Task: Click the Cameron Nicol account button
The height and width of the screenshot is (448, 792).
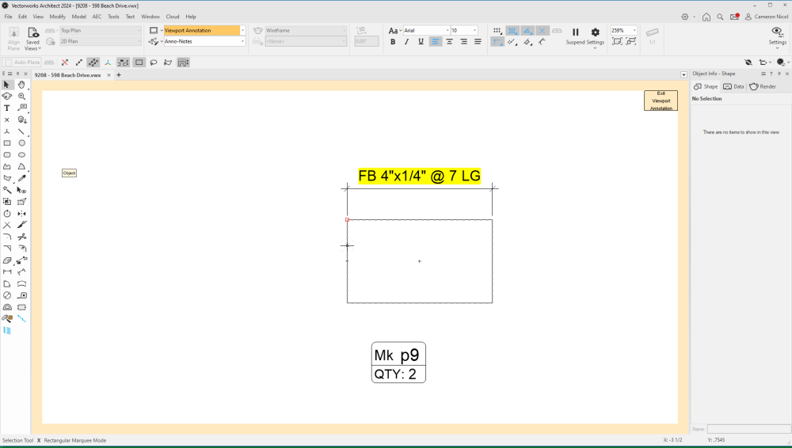Action: pyautogui.click(x=766, y=17)
